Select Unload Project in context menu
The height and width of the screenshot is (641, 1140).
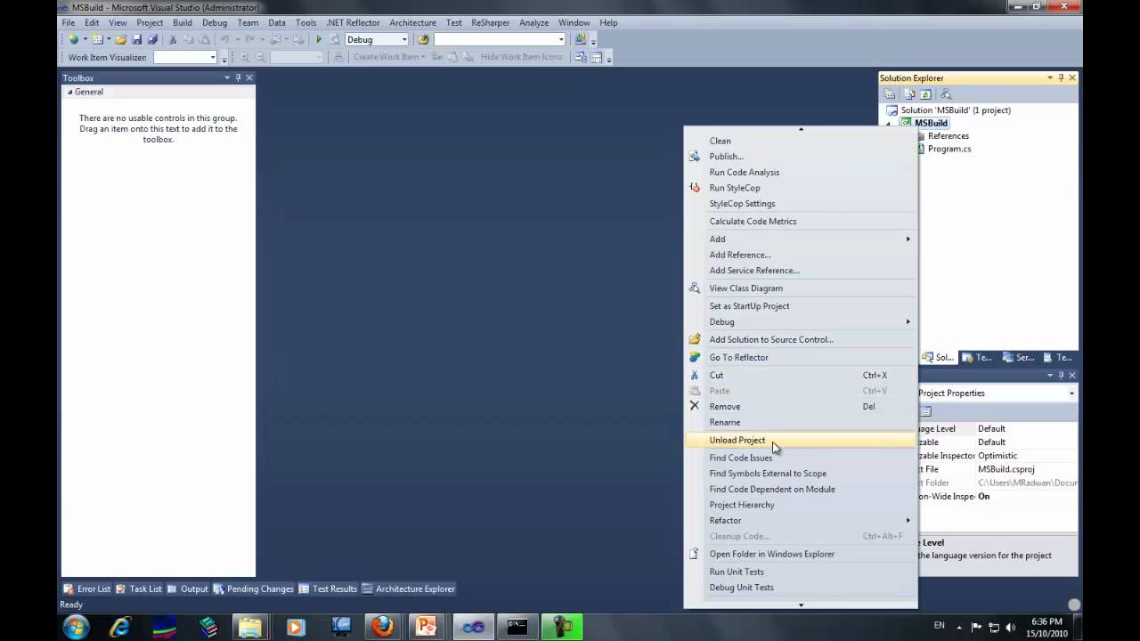(800, 440)
